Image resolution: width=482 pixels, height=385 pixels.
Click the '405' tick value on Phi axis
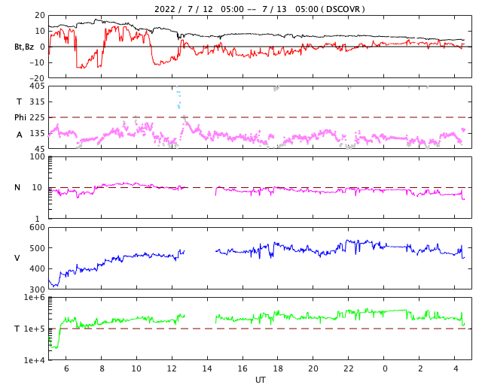pos(37,86)
